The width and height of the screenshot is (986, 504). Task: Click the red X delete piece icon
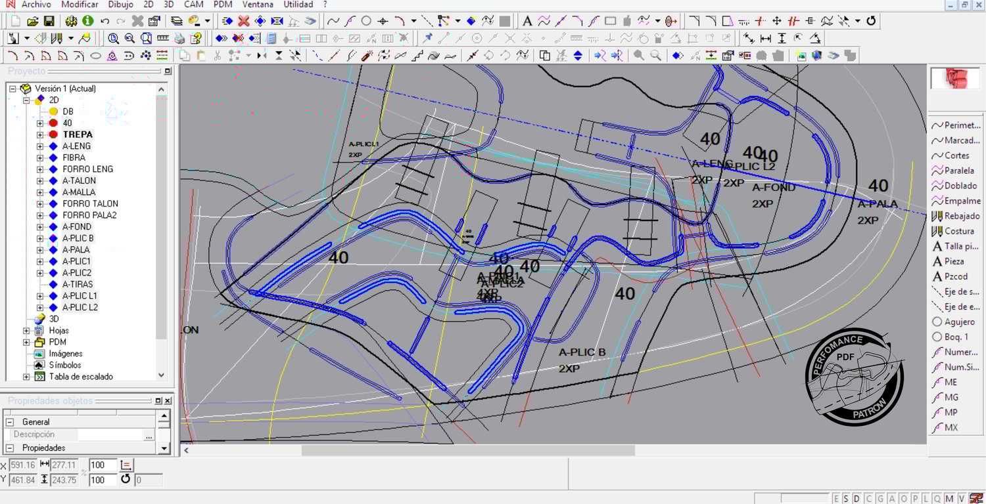click(x=244, y=21)
